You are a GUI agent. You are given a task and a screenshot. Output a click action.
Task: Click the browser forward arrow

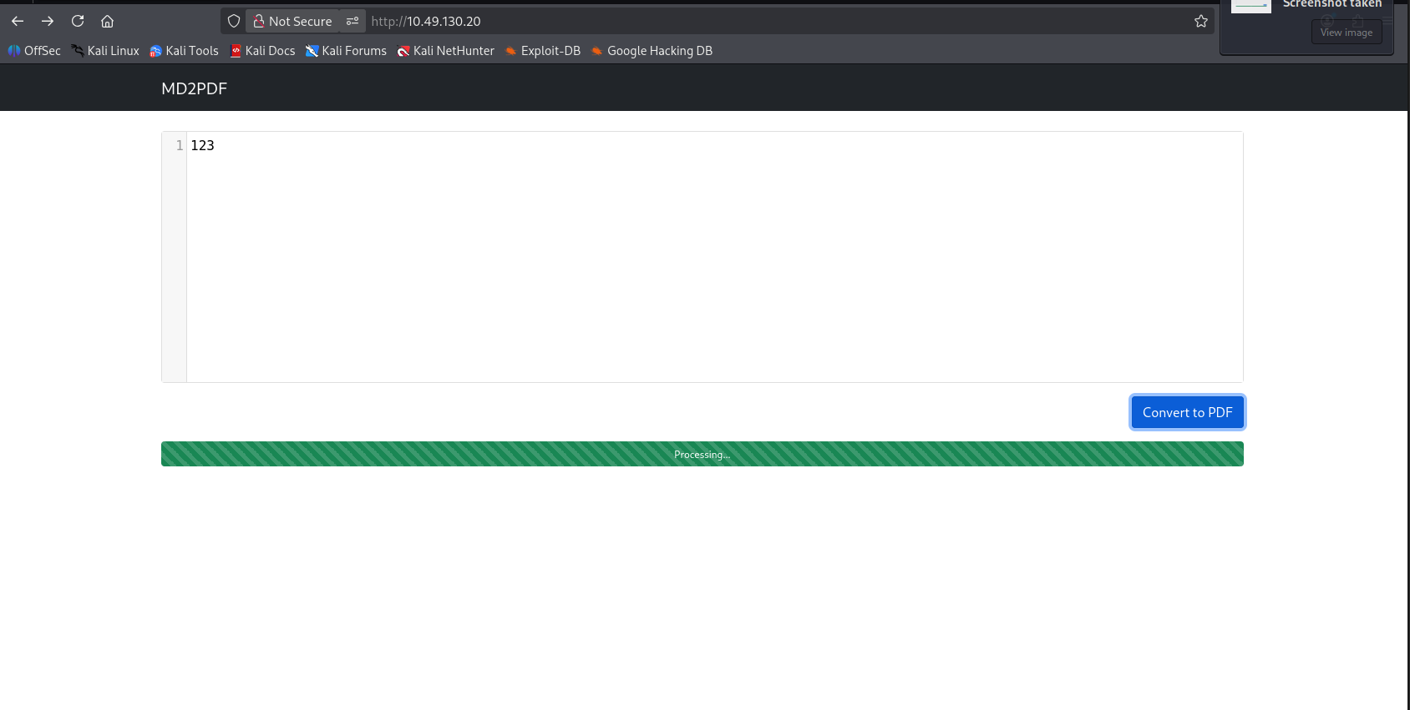(x=48, y=21)
